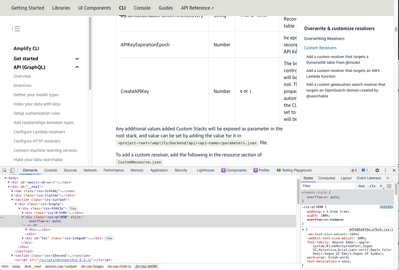Enable :hov pseudo-class states
The image size is (399, 270).
point(361,186)
